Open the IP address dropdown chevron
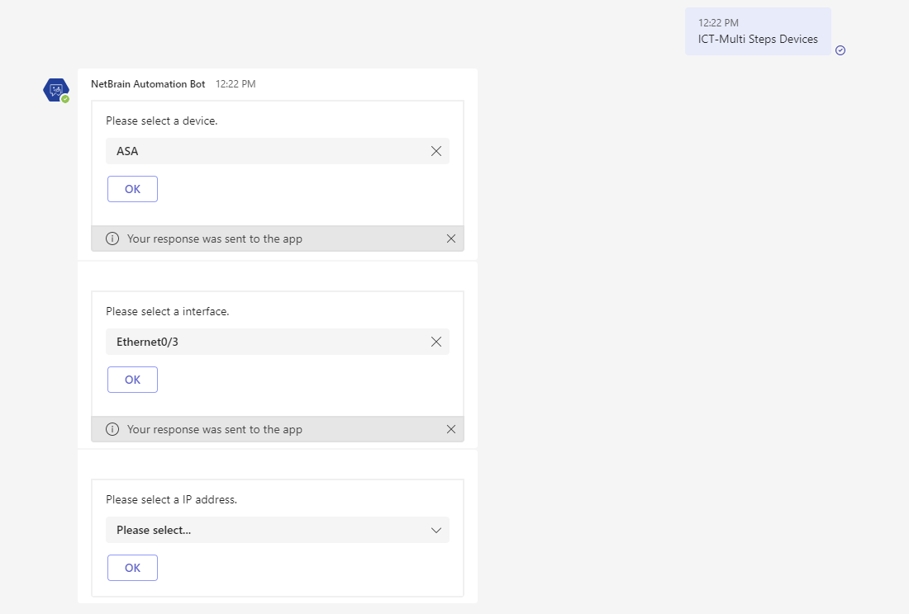 (x=436, y=530)
